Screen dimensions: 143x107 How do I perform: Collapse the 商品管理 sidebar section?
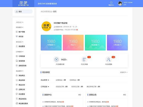(20, 71)
